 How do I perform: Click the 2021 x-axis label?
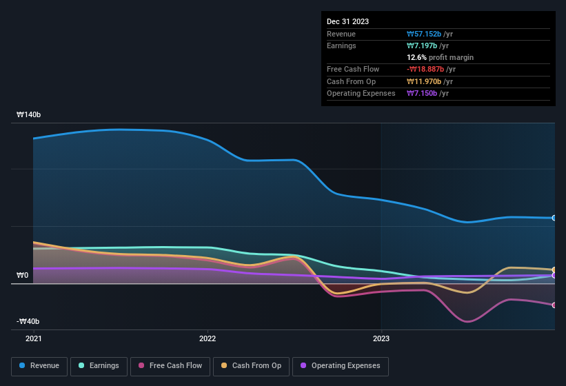34,338
